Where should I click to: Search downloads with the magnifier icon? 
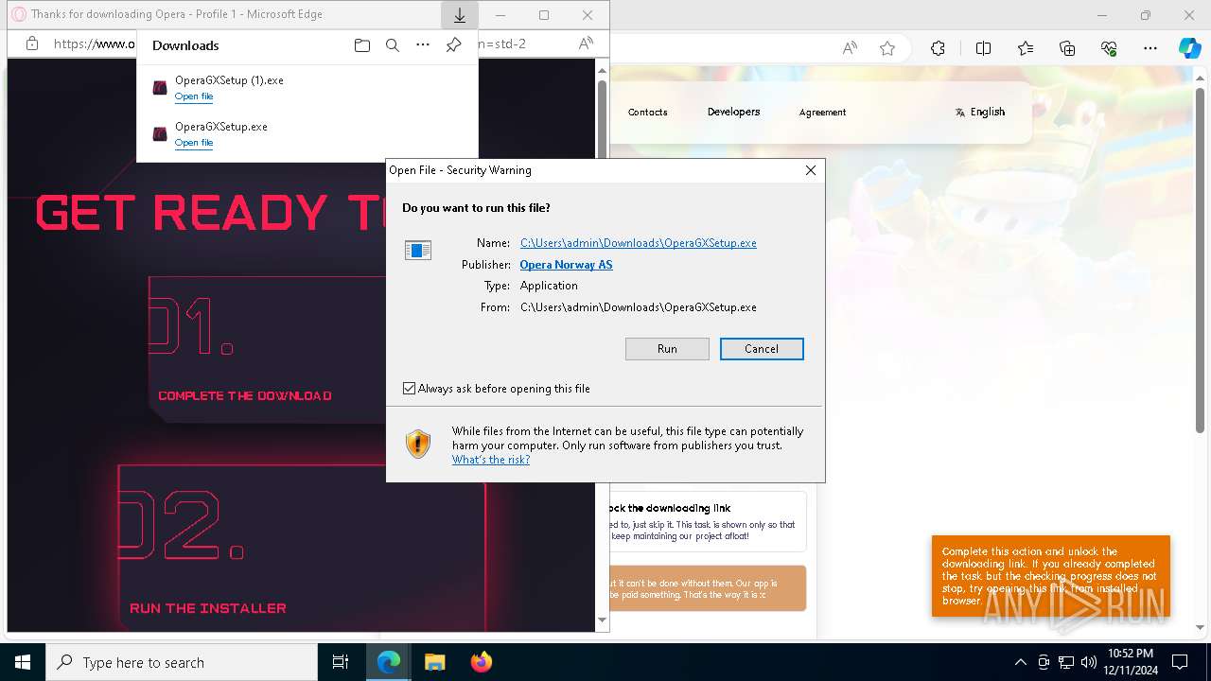coord(393,45)
